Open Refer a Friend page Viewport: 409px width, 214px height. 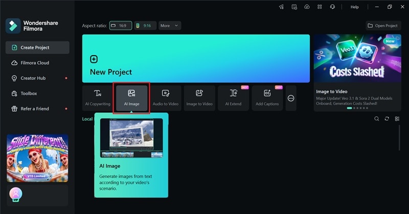(x=37, y=109)
